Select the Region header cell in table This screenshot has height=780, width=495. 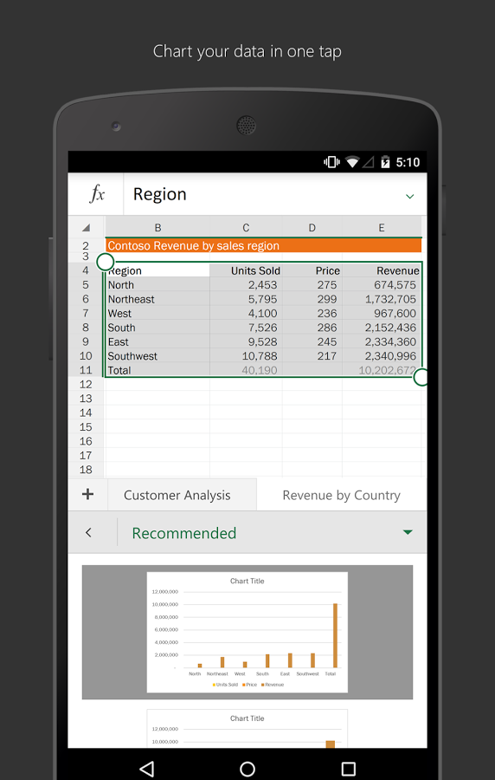click(x=157, y=270)
